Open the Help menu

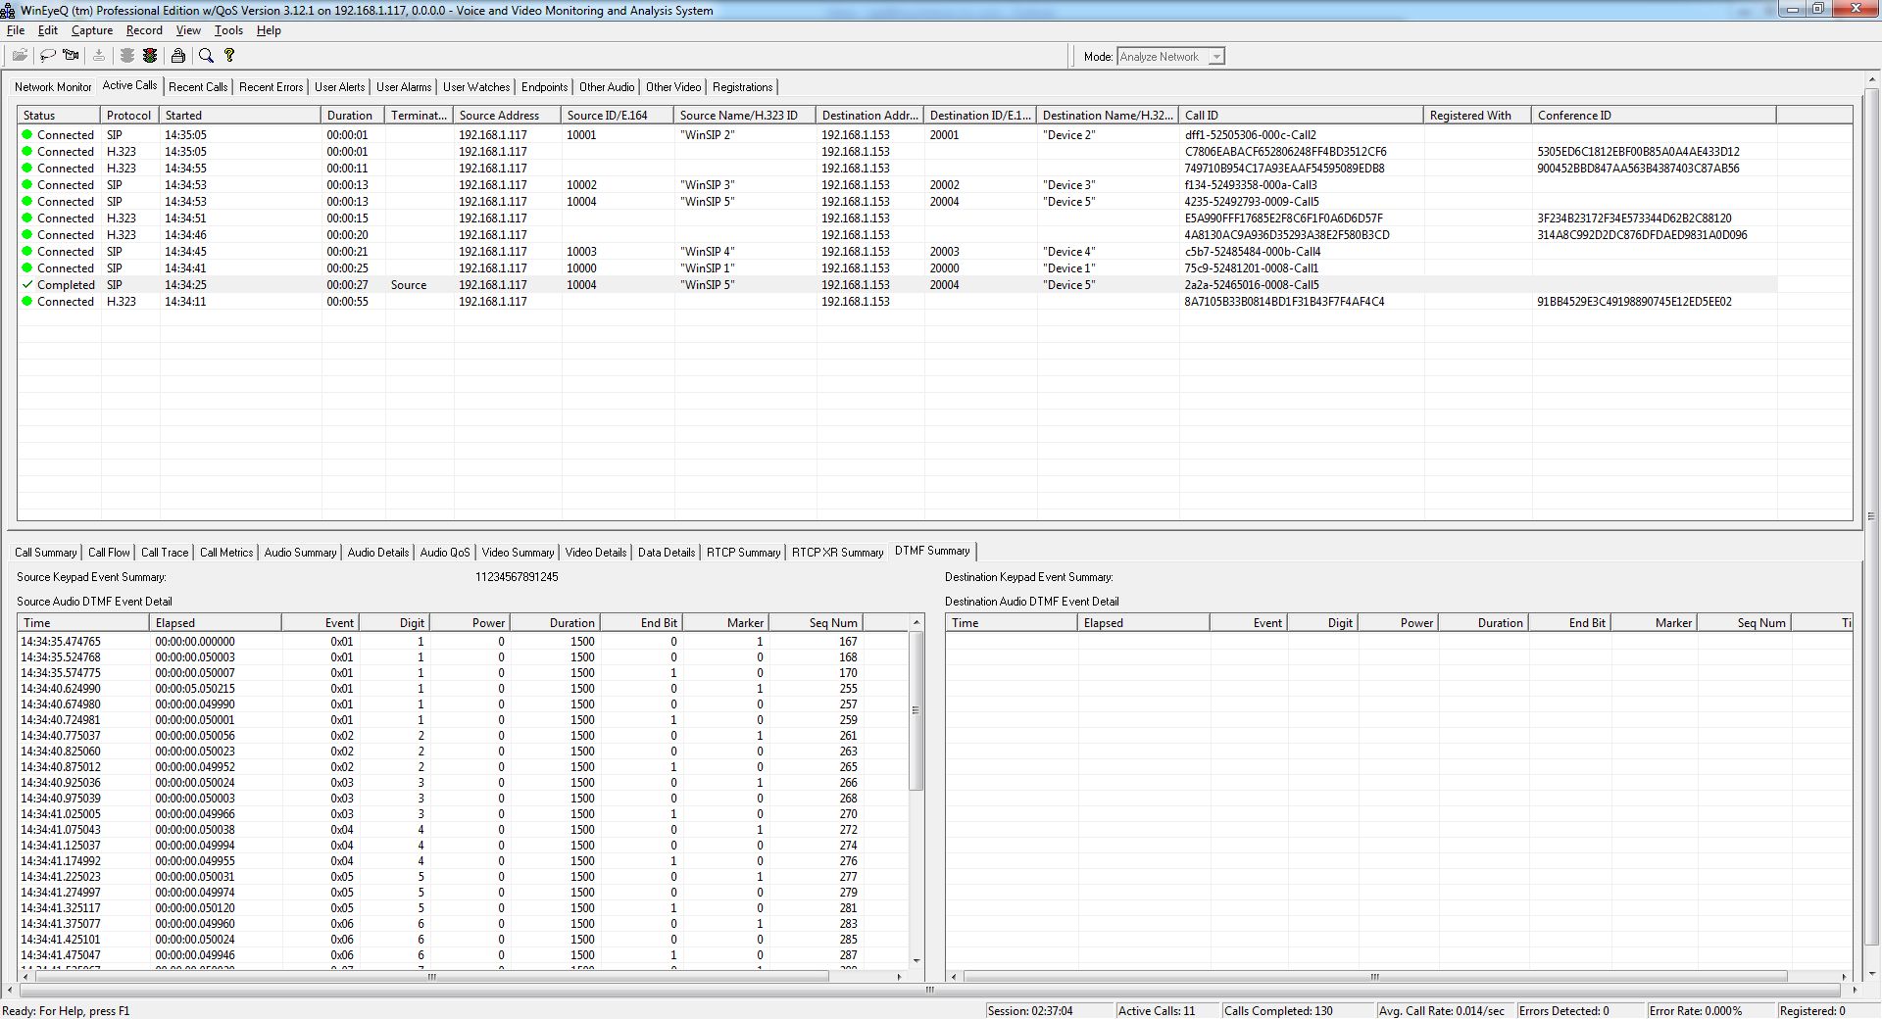[x=269, y=30]
